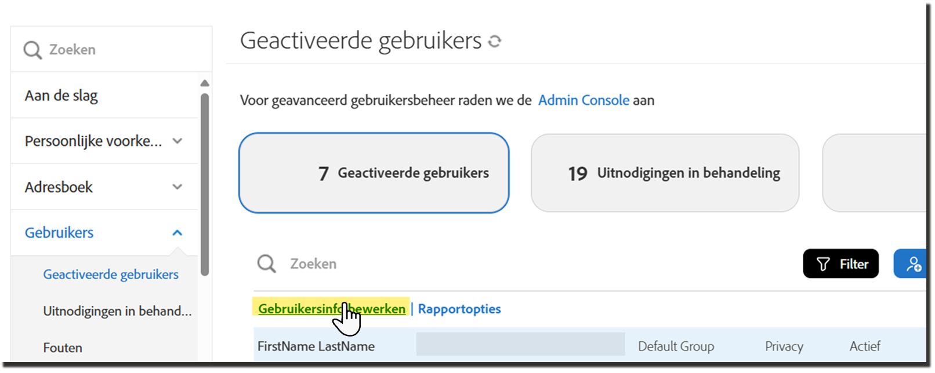The image size is (935, 373).
Task: Refresh the Geactiveerde gebruikers list
Action: click(x=495, y=41)
